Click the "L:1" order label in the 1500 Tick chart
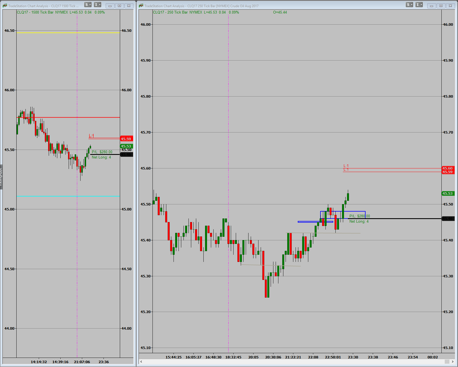 coord(91,136)
